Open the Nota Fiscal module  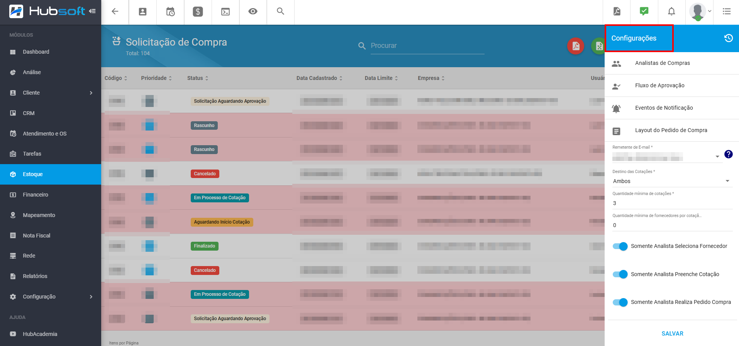click(x=51, y=236)
